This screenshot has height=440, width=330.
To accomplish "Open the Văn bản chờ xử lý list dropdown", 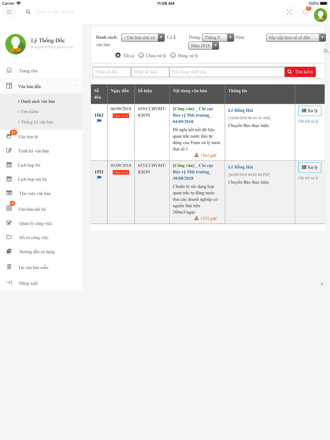I will pos(143,38).
